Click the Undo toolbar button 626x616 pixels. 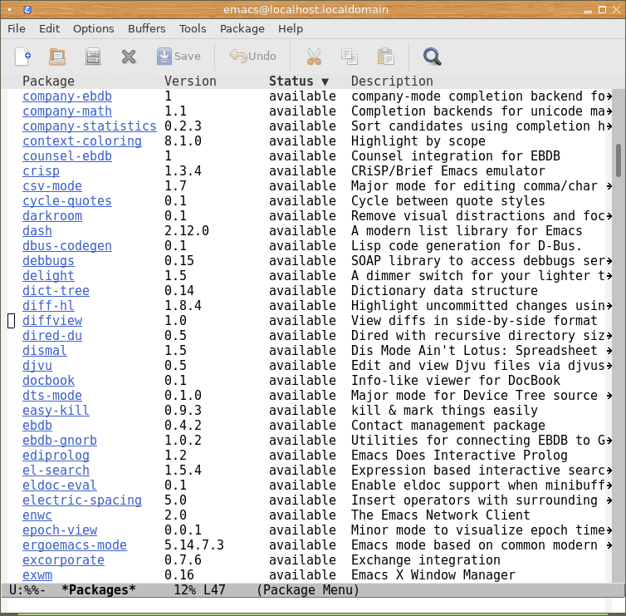coord(252,56)
